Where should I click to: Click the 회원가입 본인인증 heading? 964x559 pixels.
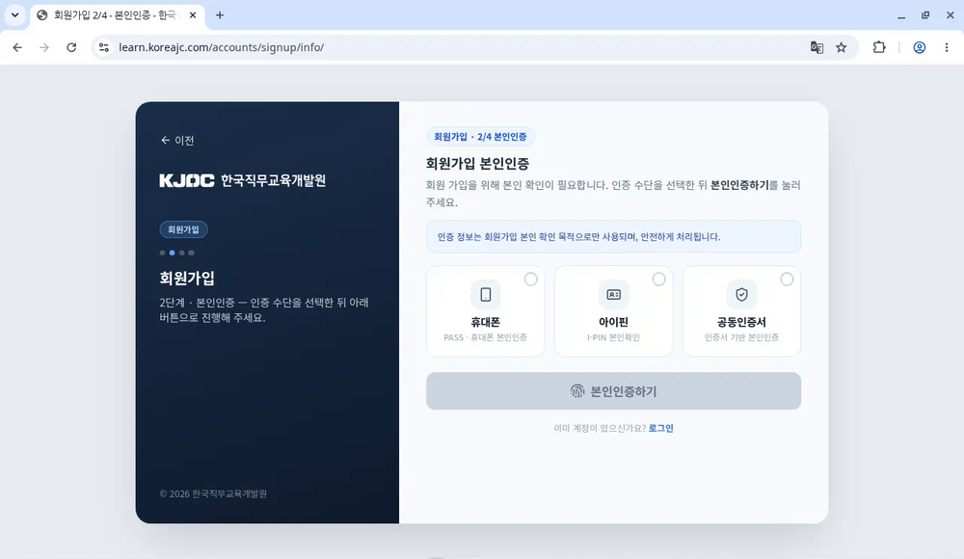point(478,164)
